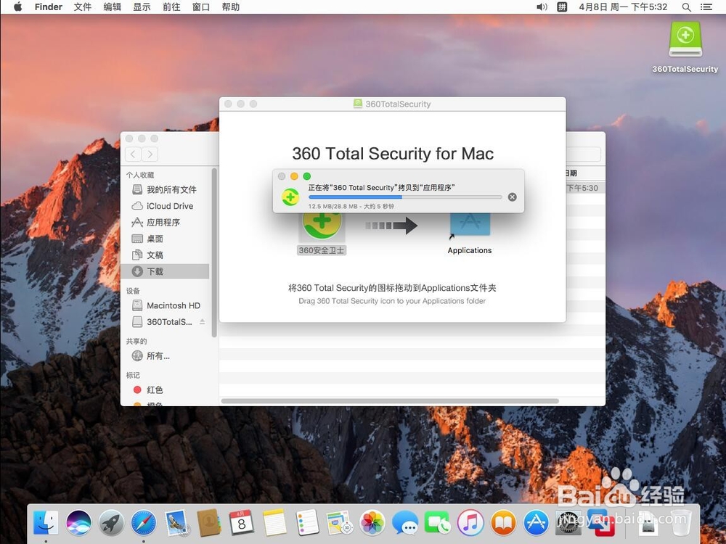Viewport: 726px width, 544px height.
Task: Open iBooks icon in Dock
Action: click(x=503, y=523)
